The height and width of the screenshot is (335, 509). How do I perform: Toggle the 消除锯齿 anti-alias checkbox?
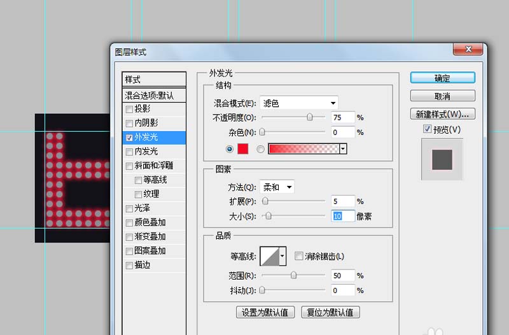click(x=298, y=256)
